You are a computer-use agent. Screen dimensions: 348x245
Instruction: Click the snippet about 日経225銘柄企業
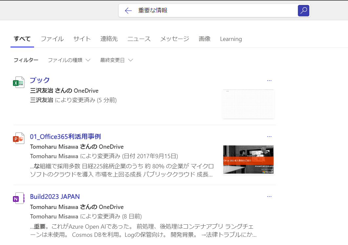[122, 170]
